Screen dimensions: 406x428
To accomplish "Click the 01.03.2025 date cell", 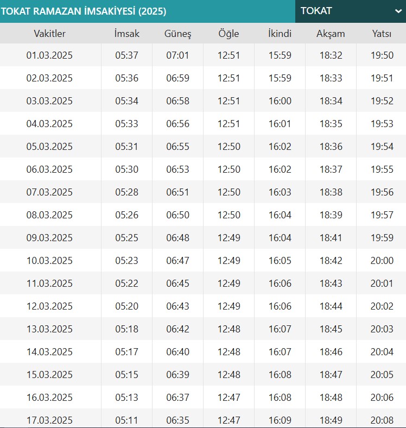I will [49, 55].
